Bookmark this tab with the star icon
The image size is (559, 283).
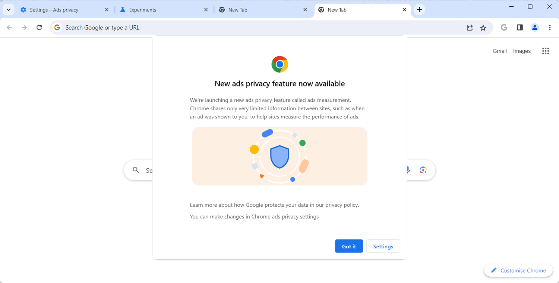483,28
